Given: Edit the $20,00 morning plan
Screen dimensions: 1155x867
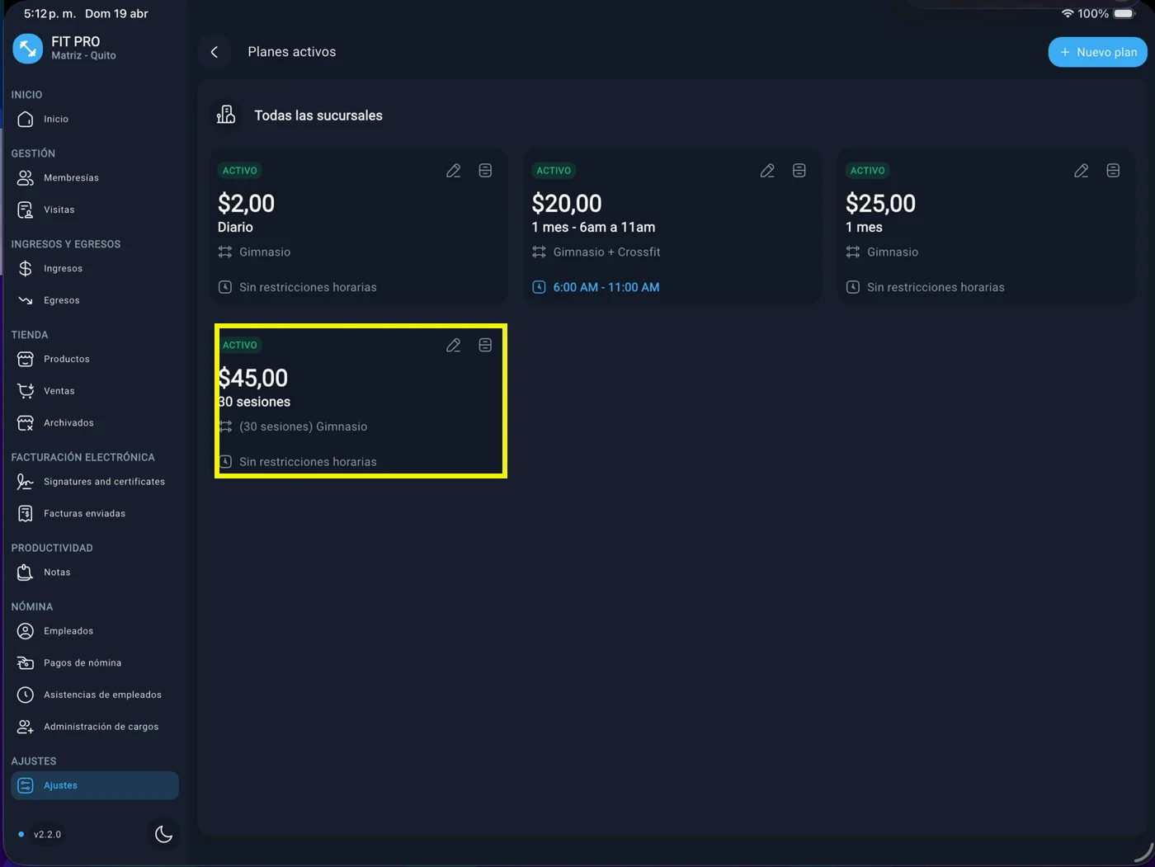Looking at the screenshot, I should tap(767, 171).
